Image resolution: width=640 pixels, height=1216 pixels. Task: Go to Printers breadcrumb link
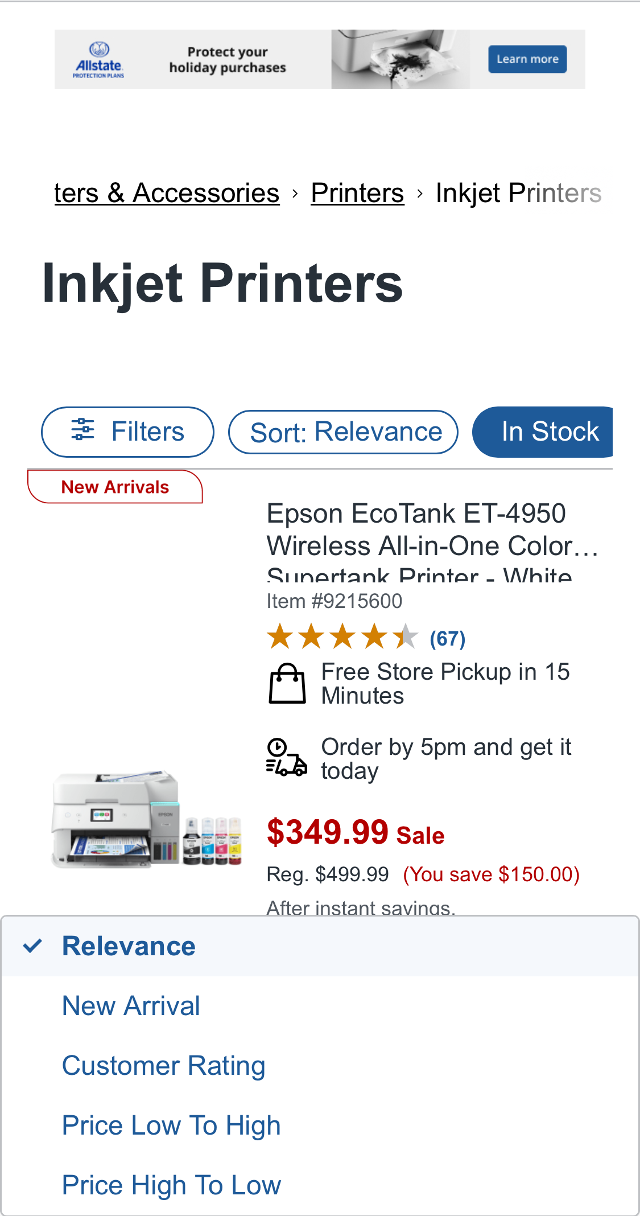[357, 193]
